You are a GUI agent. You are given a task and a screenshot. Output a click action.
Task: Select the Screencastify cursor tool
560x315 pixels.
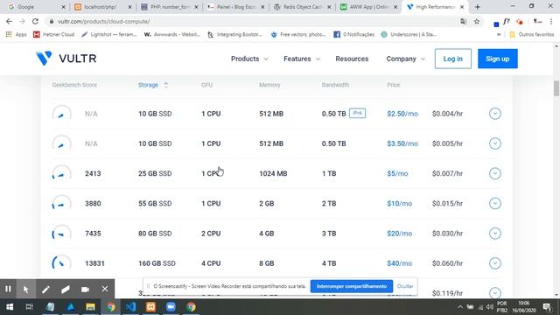tap(26, 289)
